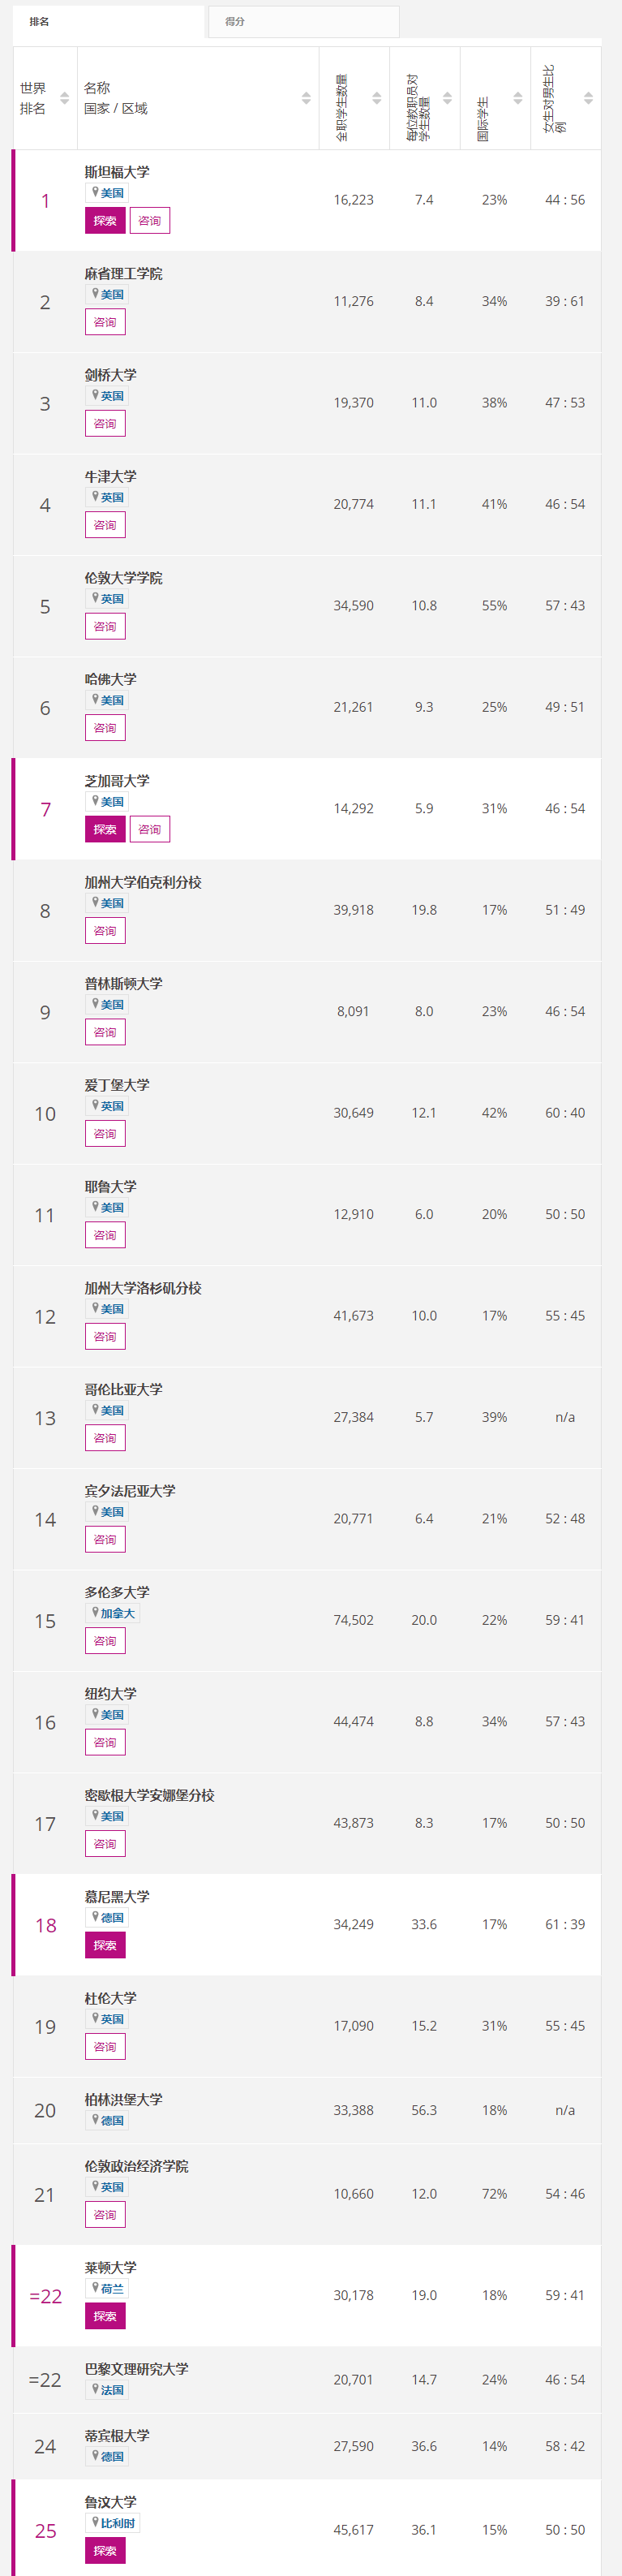Screen dimensions: 622x2576
Task: Sort by world rank column arrows
Action: (65, 98)
